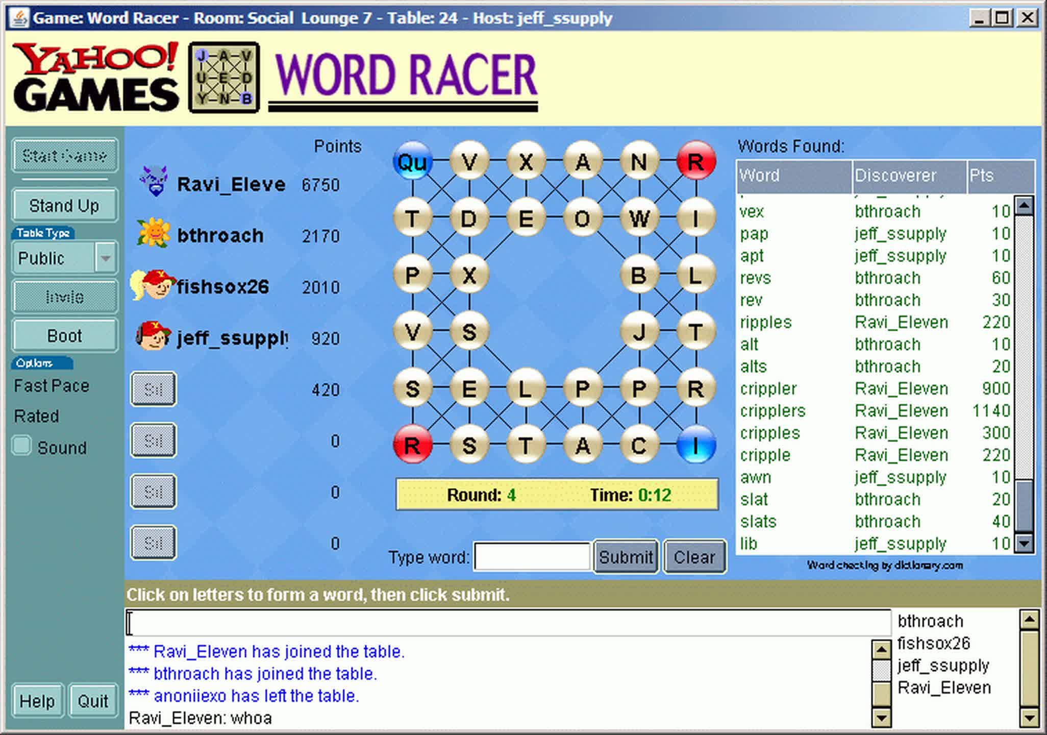Click the Java icon in title bar
This screenshot has width=1047, height=735.
pos(19,18)
